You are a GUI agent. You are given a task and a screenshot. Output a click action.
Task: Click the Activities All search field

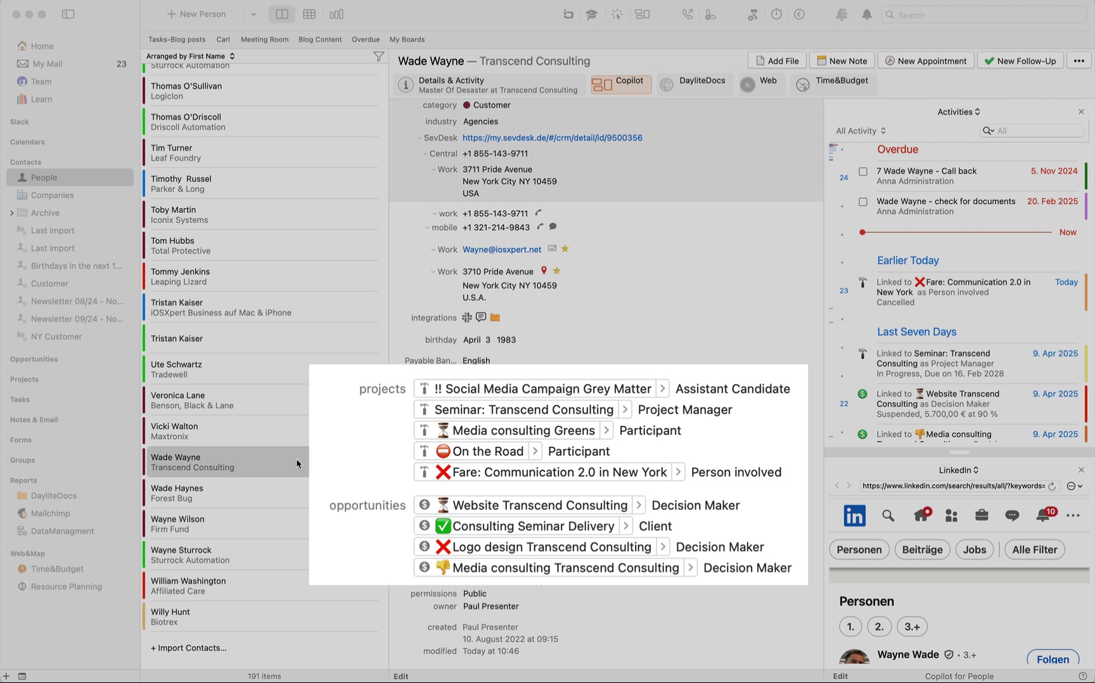(1032, 131)
